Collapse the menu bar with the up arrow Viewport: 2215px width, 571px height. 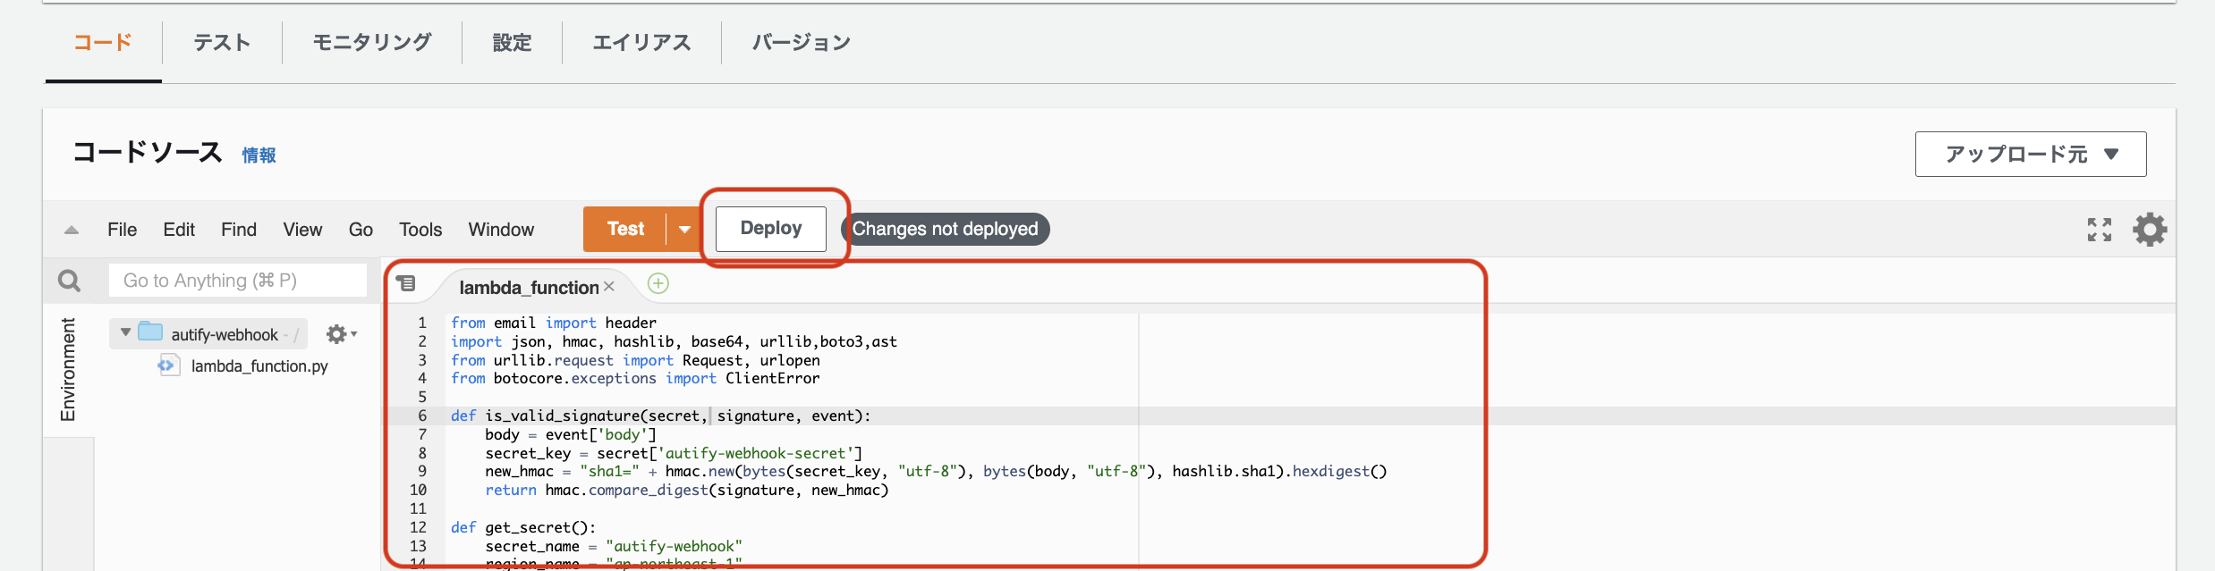coord(72,230)
